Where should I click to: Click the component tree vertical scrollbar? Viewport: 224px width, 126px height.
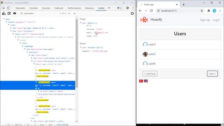(x=77, y=53)
